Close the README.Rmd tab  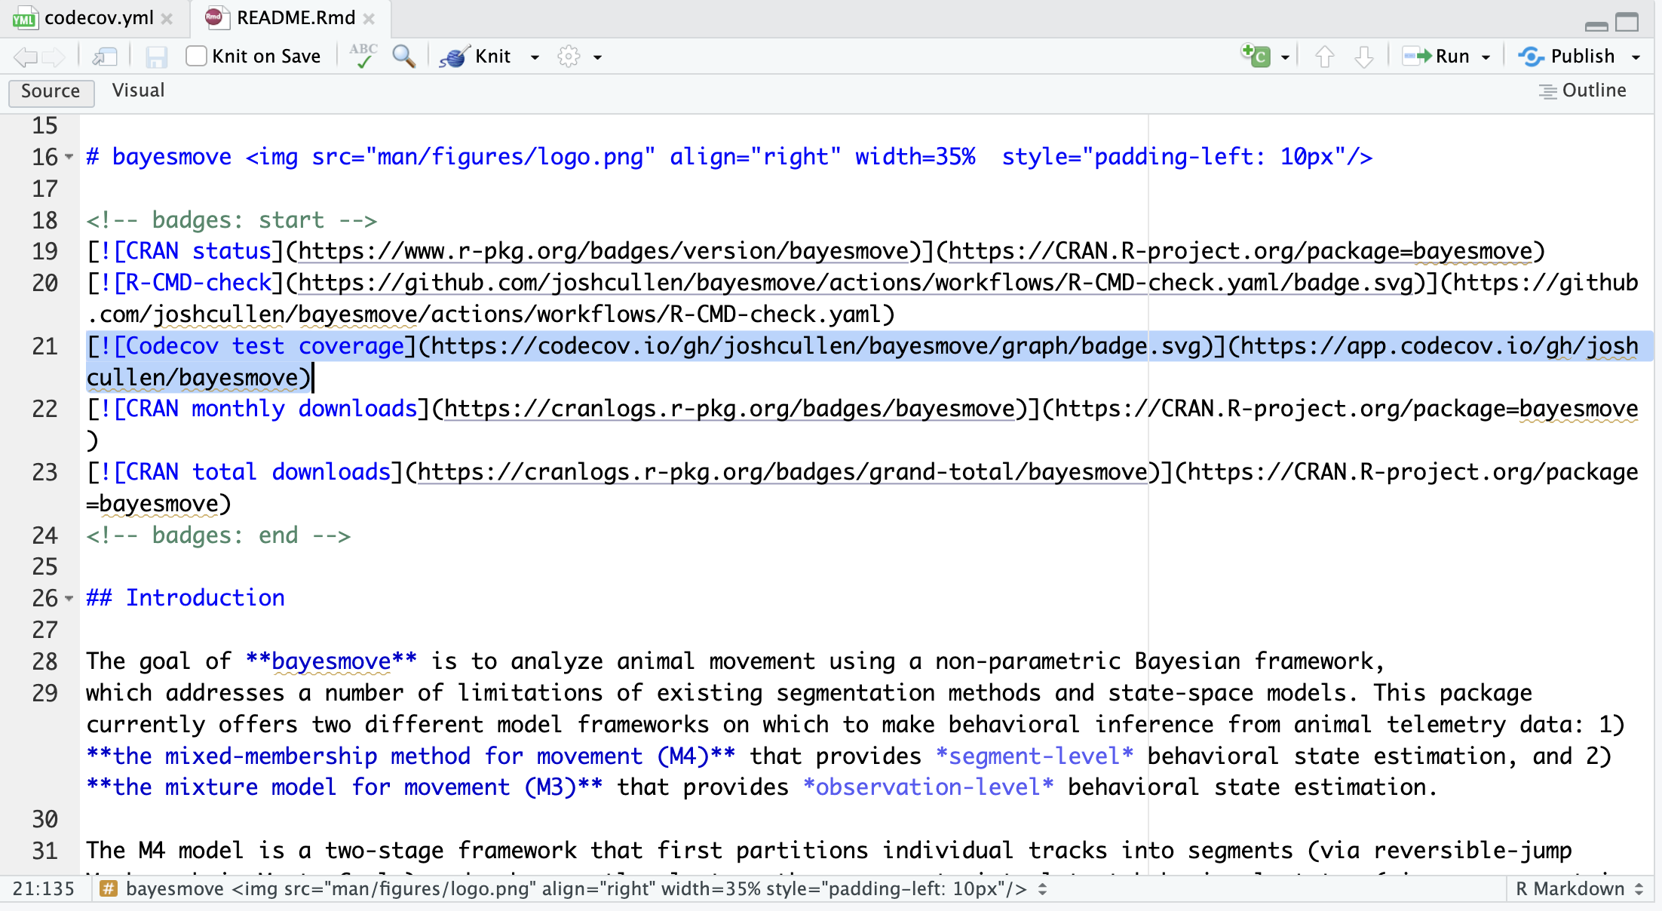[369, 19]
